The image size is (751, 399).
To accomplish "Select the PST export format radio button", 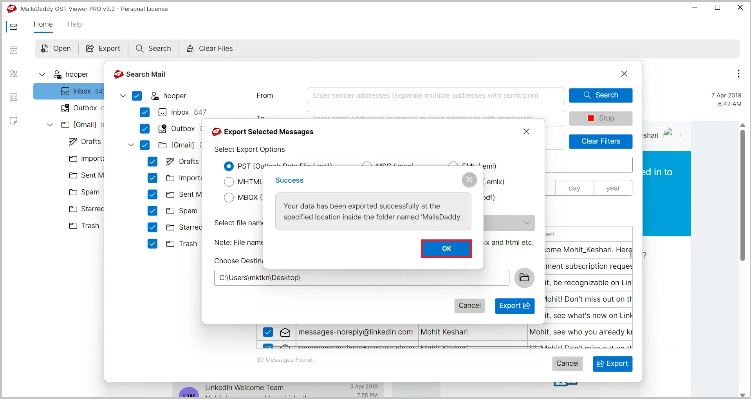I will [229, 166].
